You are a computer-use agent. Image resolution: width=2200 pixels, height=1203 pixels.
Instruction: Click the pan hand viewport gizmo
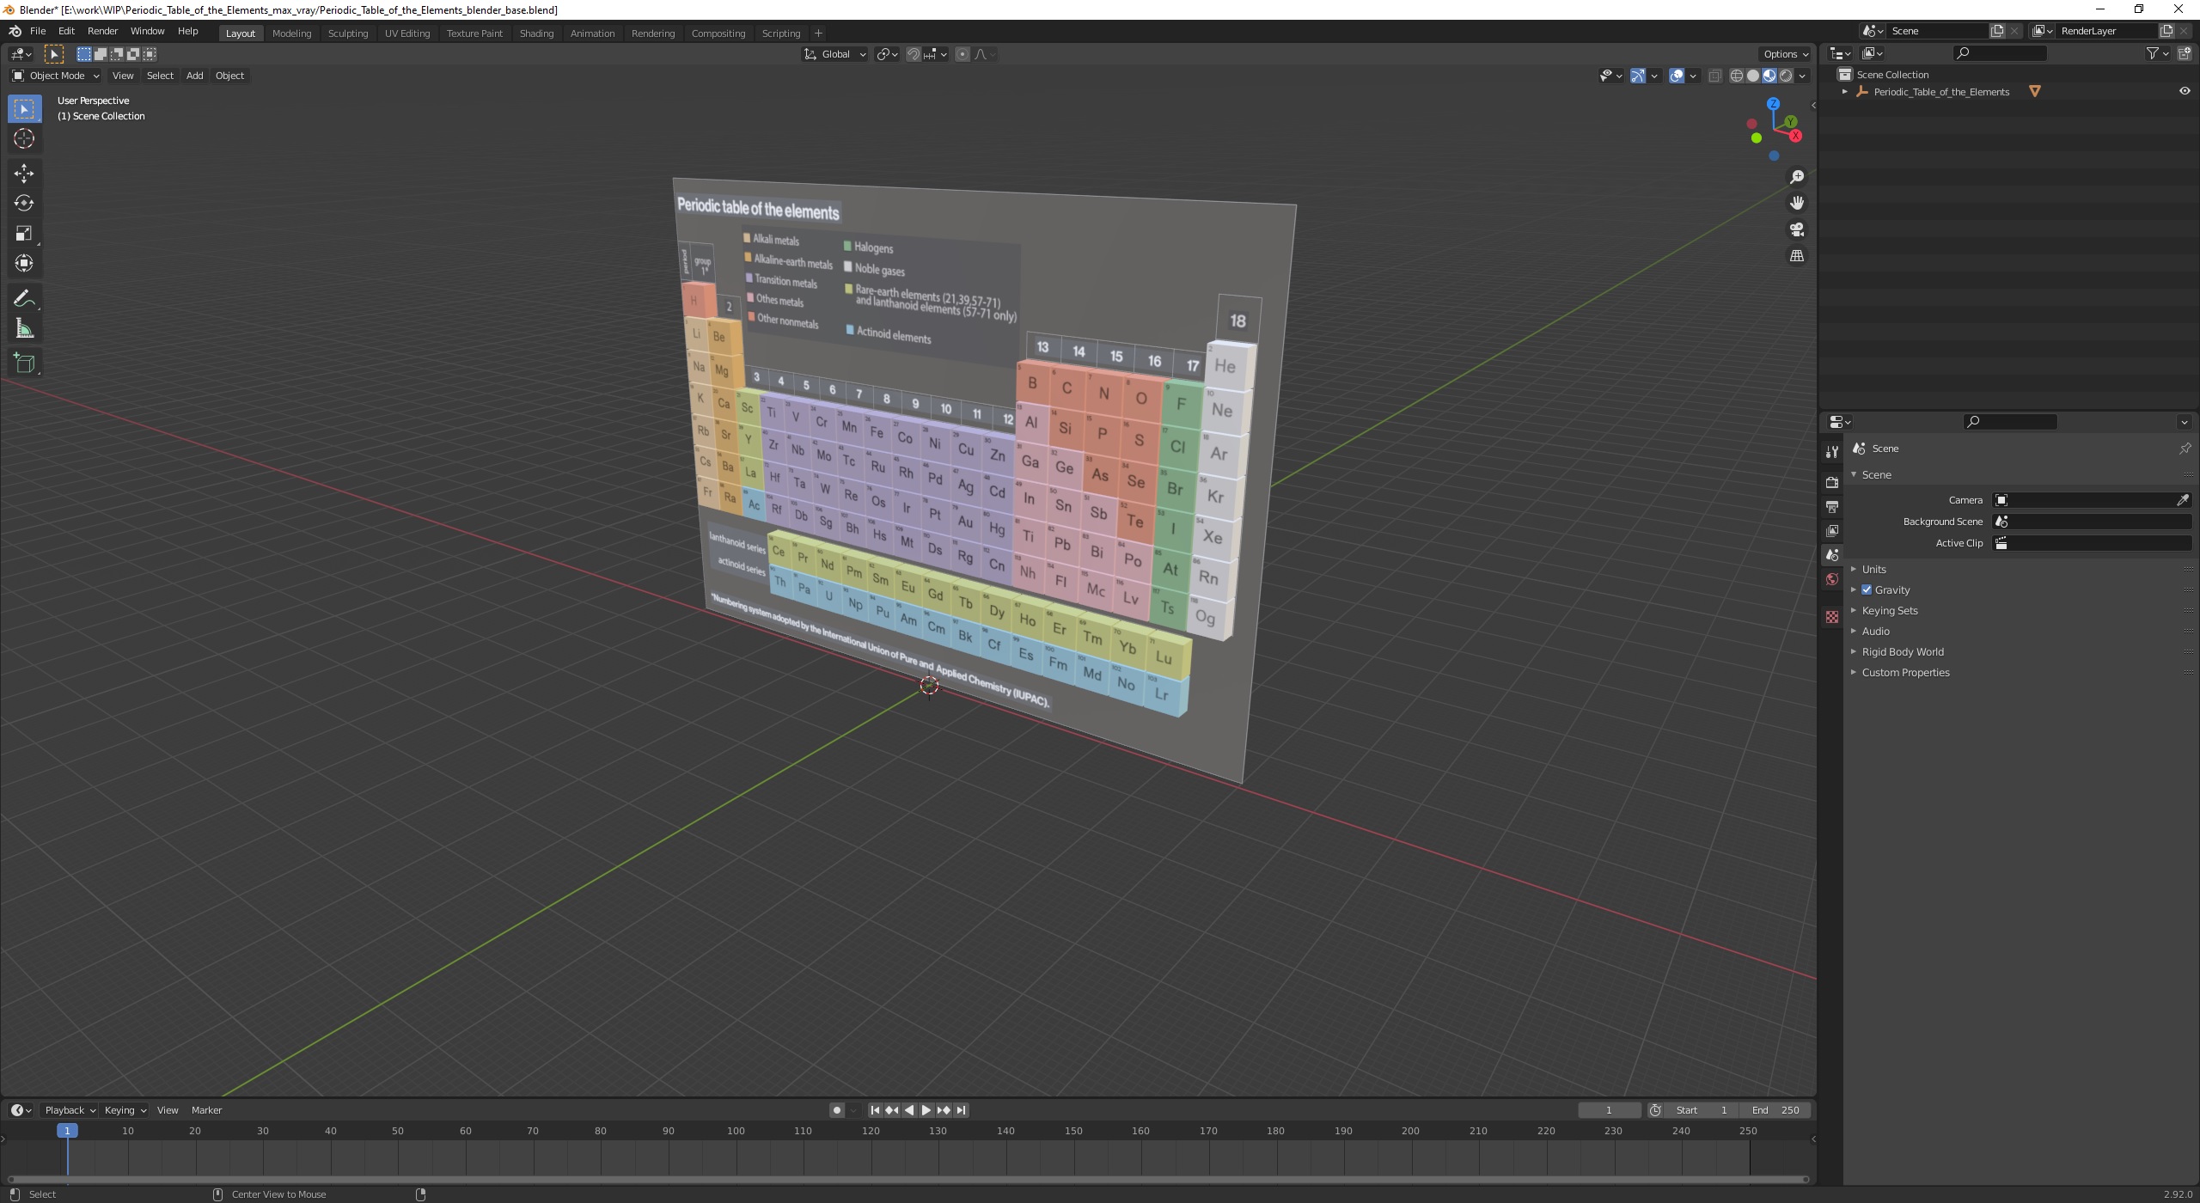(1797, 204)
